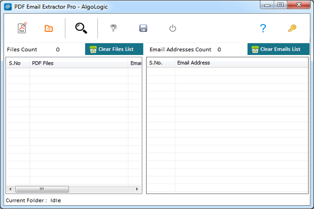Screen dimensions: 314x209
Task: Click the S.No. header in emails list
Action: [161, 63]
